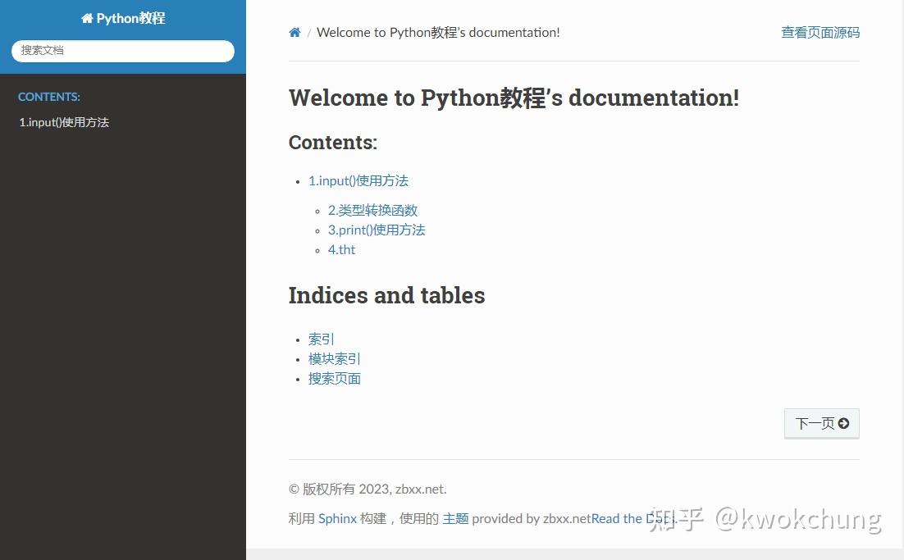The image size is (904, 560).
Task: Open the 模块索引 module index
Action: [x=334, y=358]
